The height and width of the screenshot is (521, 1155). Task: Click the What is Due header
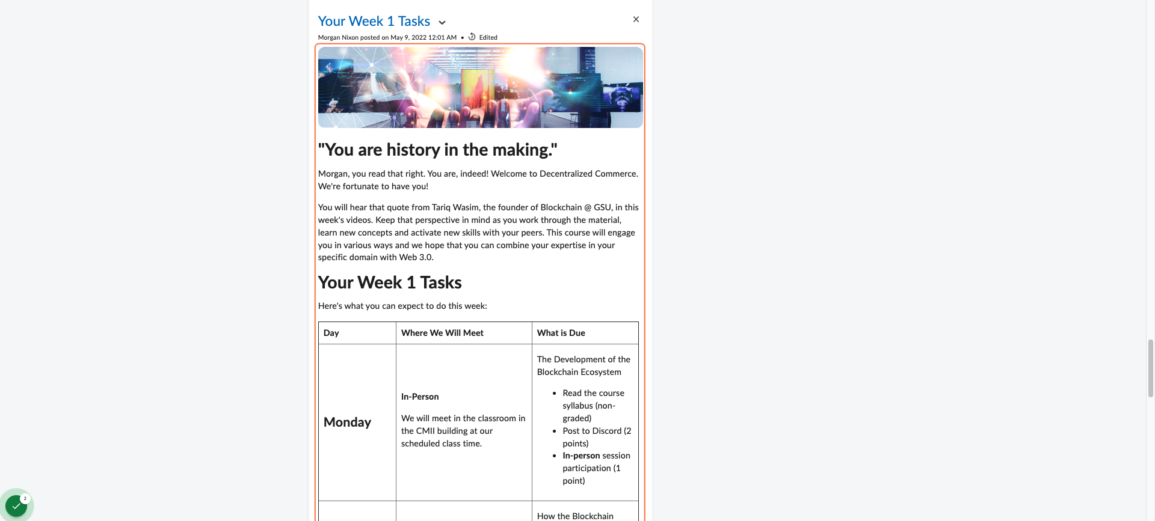(561, 333)
